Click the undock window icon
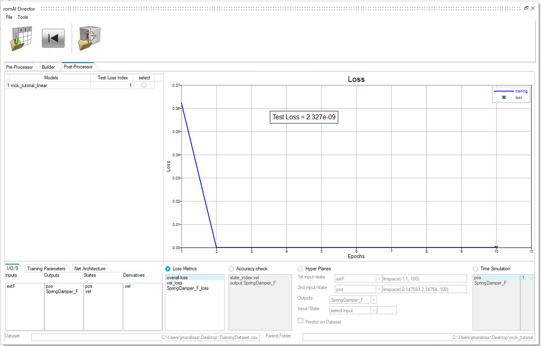This screenshot has width=541, height=346. tap(526, 8)
